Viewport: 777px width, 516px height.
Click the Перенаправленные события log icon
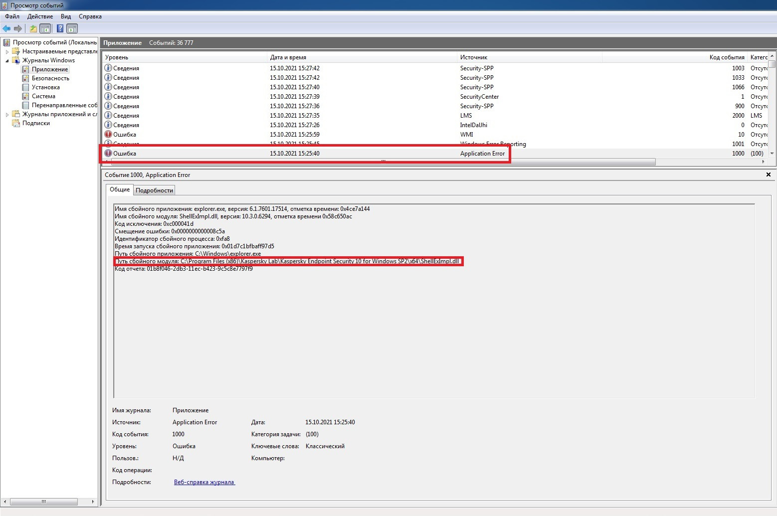click(25, 105)
